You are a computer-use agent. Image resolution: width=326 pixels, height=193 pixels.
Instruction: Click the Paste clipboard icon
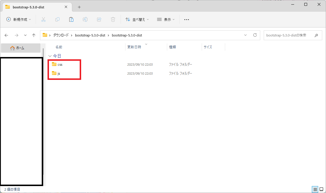[x=71, y=19]
